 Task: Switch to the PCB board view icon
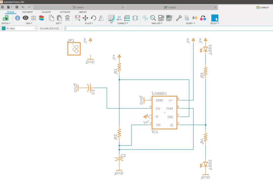6,18
